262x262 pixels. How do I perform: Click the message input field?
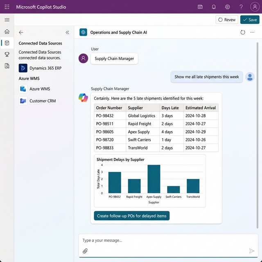pyautogui.click(x=164, y=240)
